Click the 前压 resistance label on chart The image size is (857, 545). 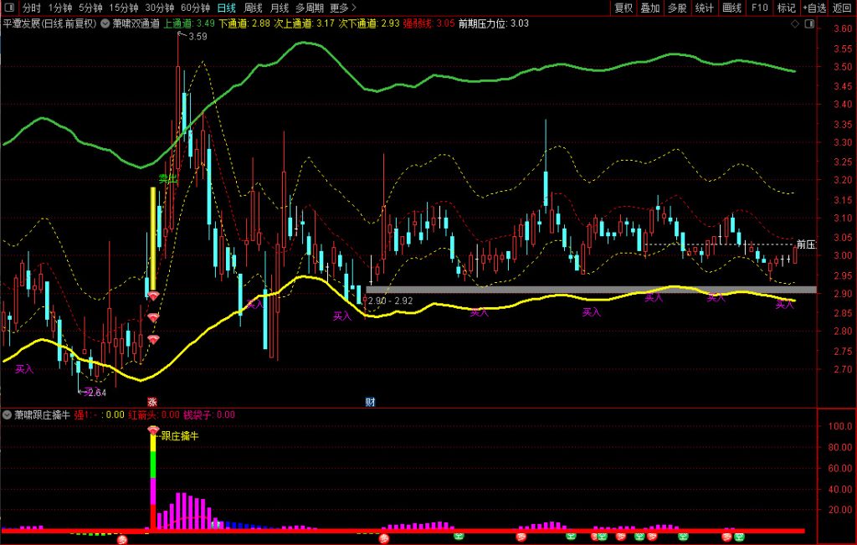[x=805, y=244]
